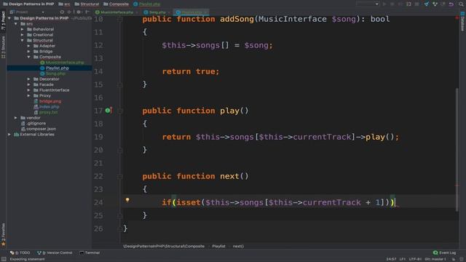Select .gitignore in project tree
Image resolution: width=466 pixels, height=262 pixels.
pos(33,123)
